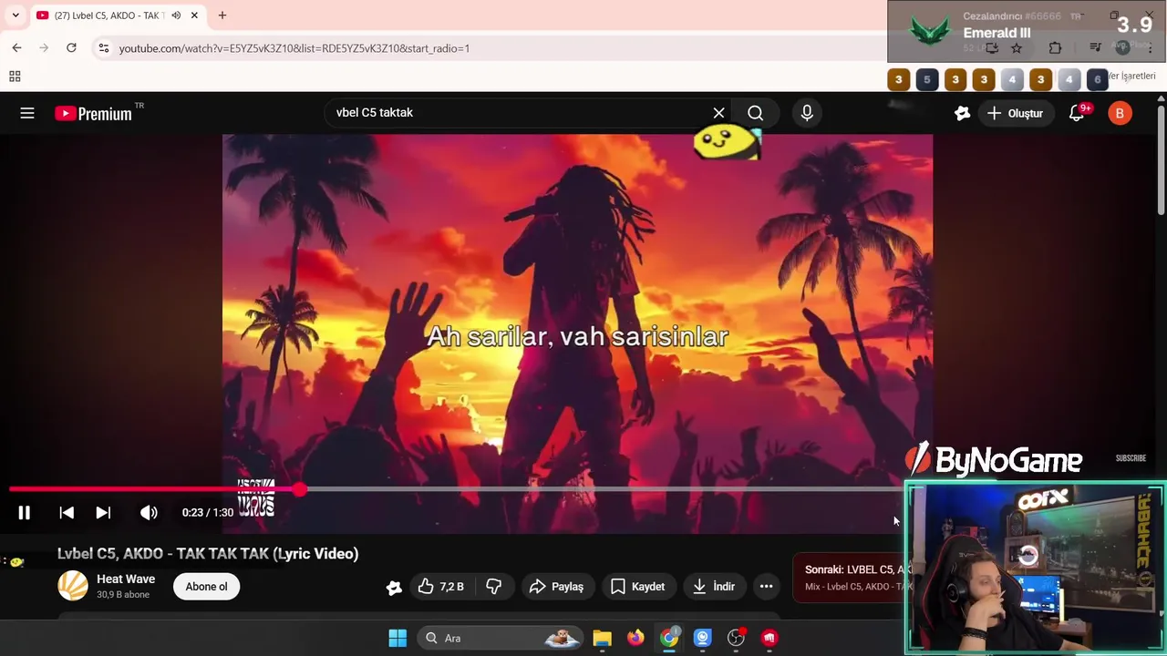The width and height of the screenshot is (1167, 656).
Task: Click the 30,9 B abone subscriber count
Action: (123, 595)
